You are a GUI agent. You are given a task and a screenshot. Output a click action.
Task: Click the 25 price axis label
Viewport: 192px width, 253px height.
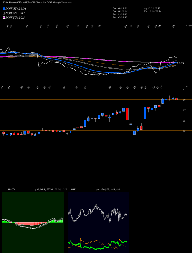pyautogui.click(x=184, y=121)
